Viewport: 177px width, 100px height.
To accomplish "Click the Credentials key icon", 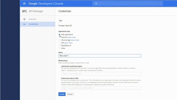I will point(24,24).
